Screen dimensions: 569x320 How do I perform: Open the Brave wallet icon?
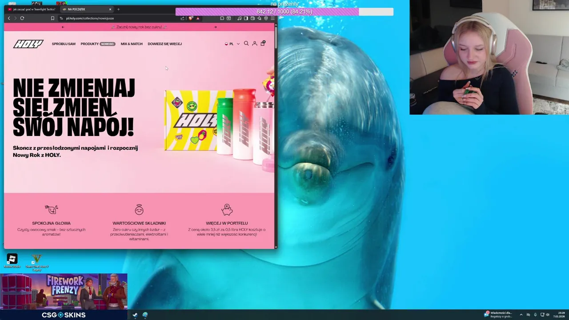[252, 18]
